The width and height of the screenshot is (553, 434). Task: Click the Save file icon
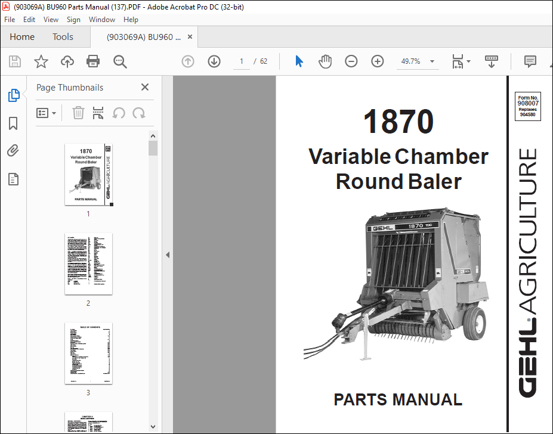[x=15, y=61]
